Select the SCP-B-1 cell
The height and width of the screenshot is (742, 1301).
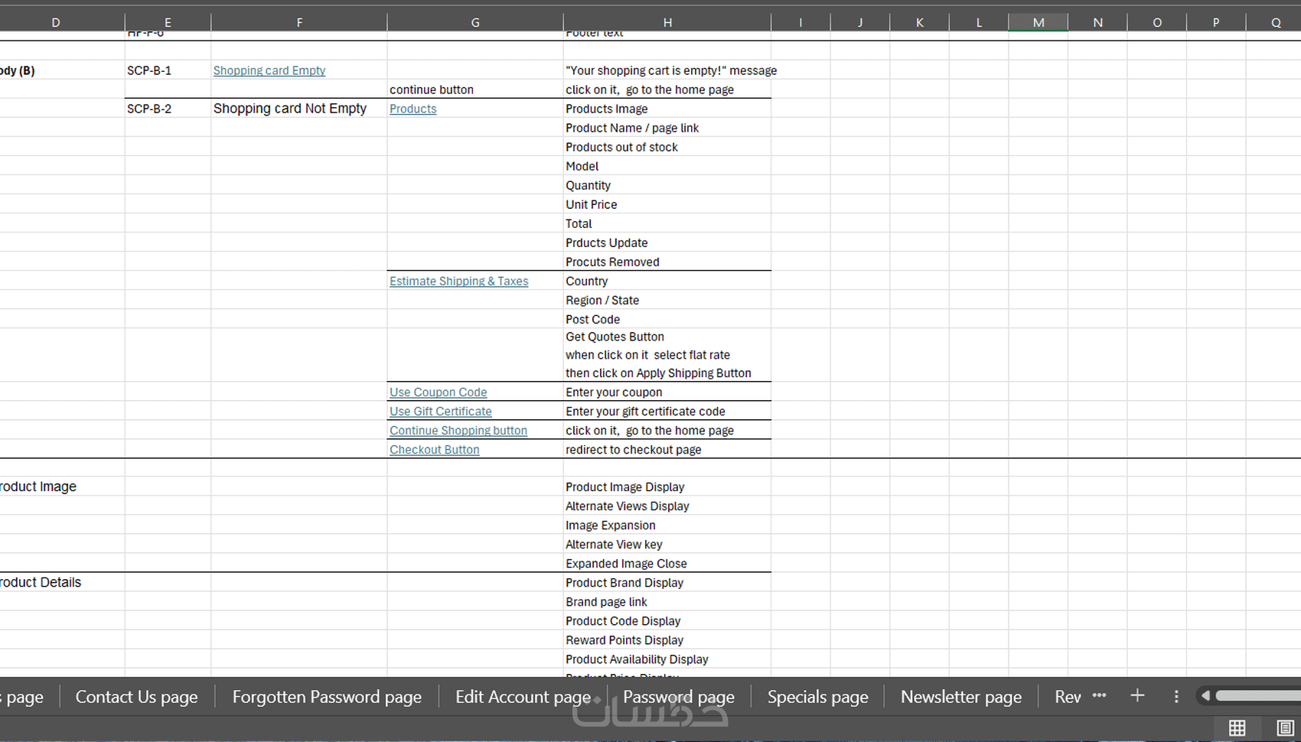point(168,70)
